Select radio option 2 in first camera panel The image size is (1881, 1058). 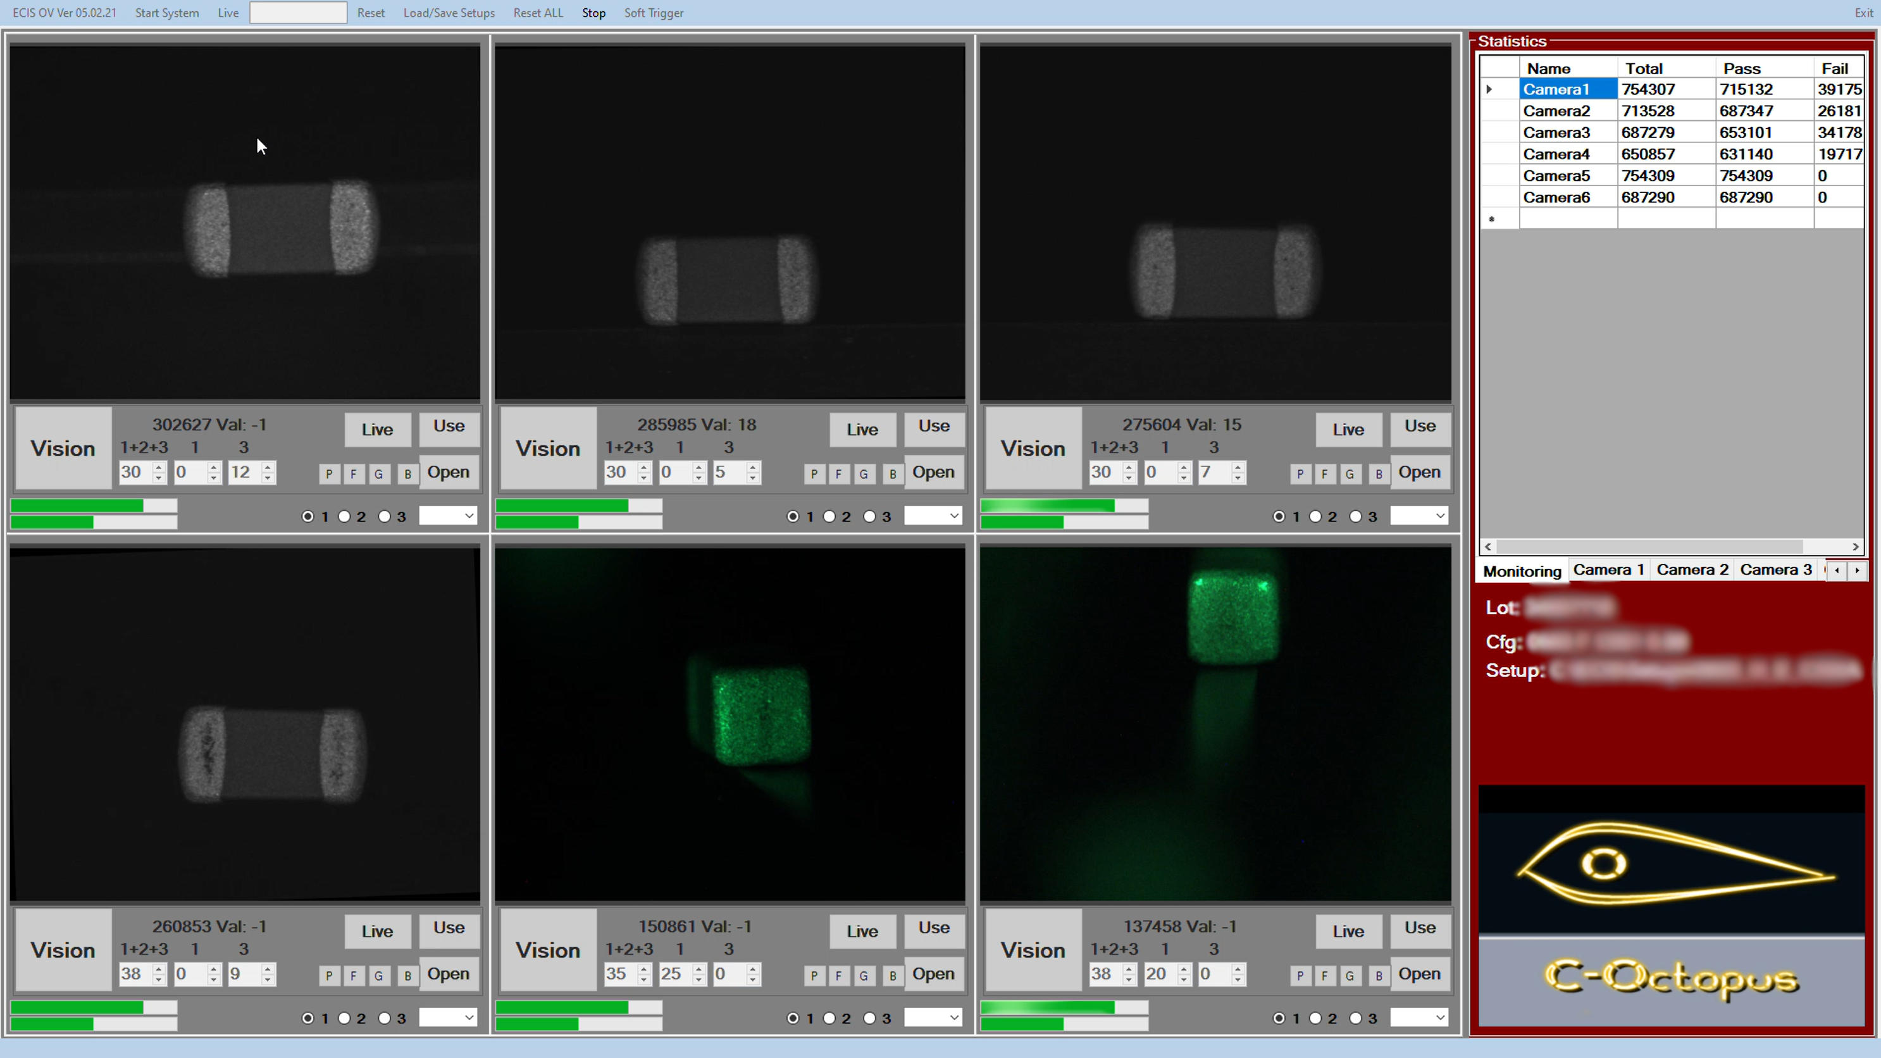[x=344, y=516]
